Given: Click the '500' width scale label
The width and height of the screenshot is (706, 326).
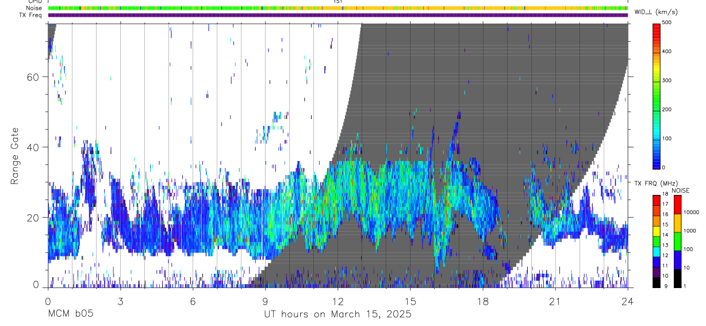Looking at the screenshot, I should tap(667, 22).
